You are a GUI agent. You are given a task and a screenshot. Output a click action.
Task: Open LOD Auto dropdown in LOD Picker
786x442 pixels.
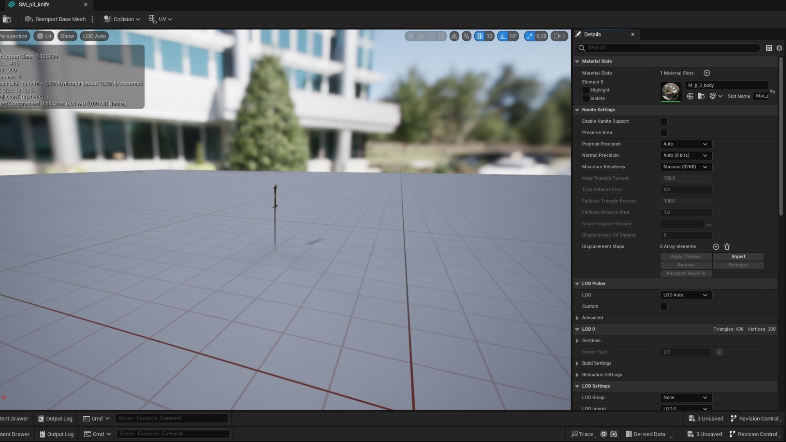[x=686, y=295]
